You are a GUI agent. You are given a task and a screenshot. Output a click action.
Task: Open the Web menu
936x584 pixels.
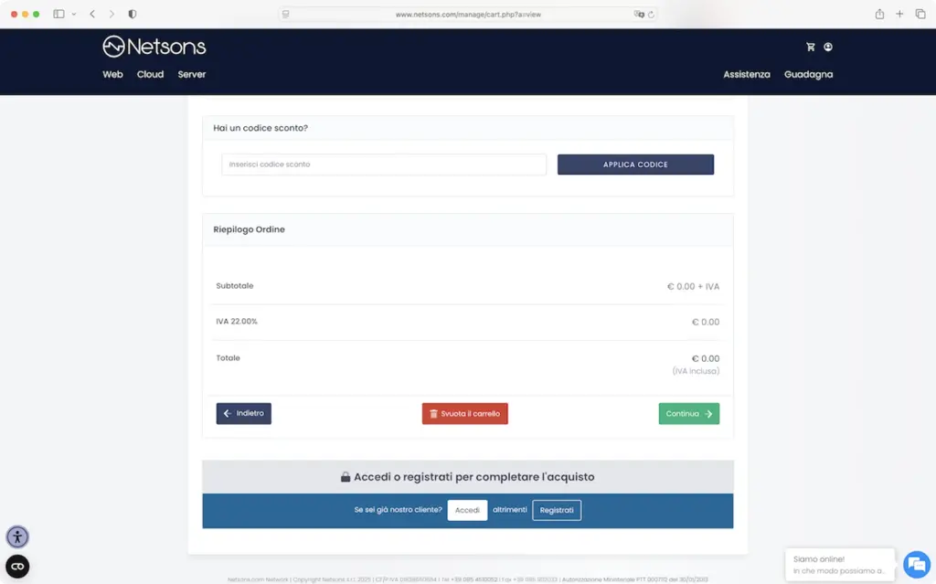(112, 74)
